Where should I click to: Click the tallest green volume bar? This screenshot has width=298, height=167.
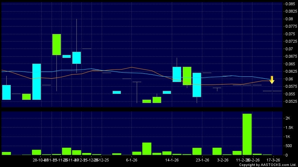[247, 134]
